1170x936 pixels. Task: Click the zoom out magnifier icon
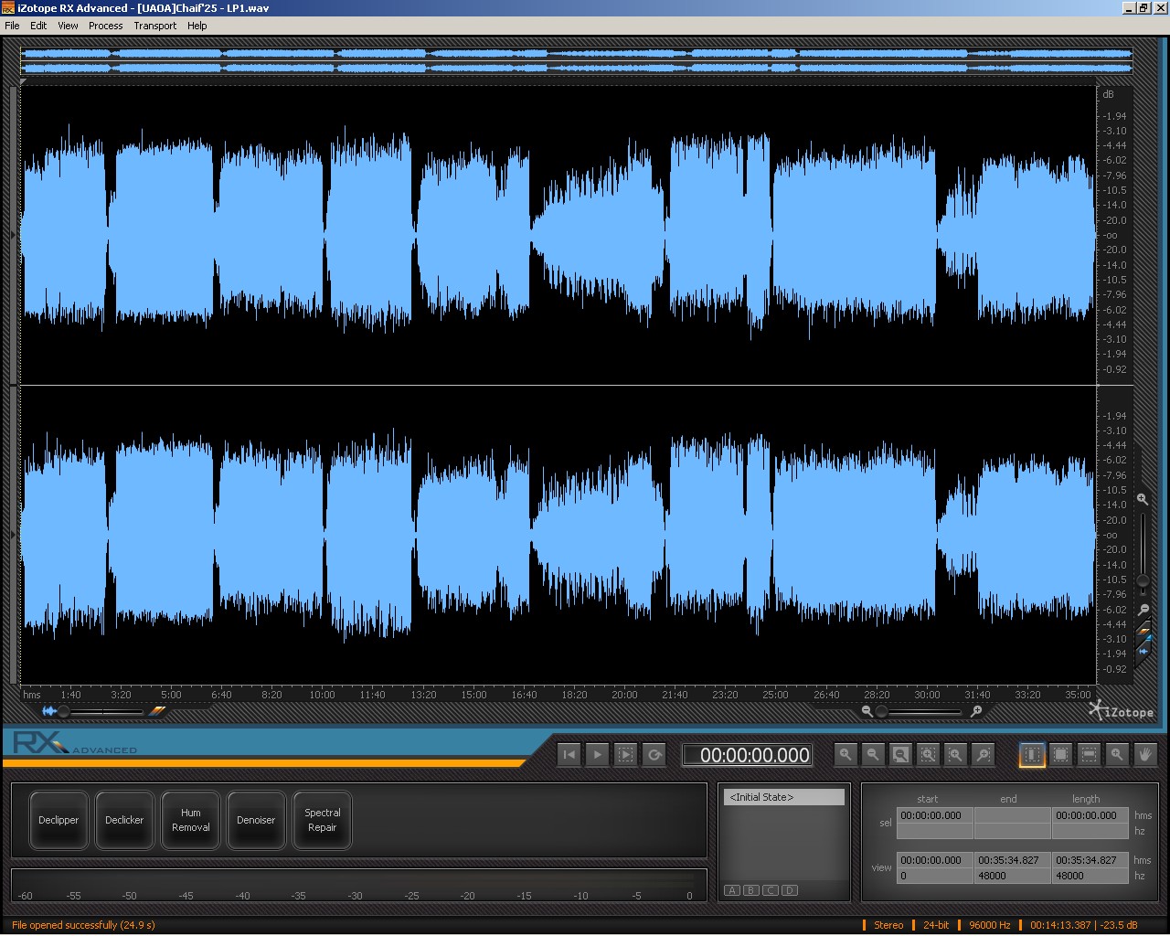[873, 755]
